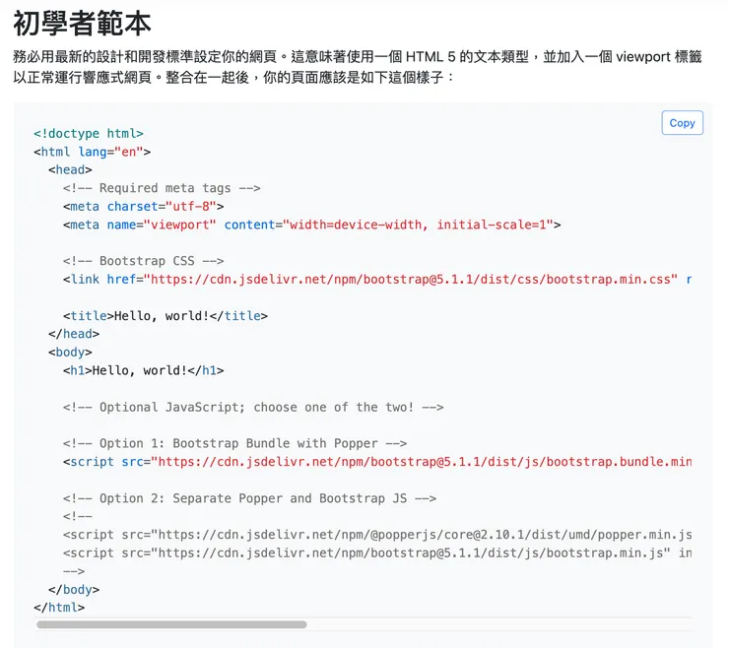Viewport: 729px width, 648px height.
Task: Click the <!doctype html> code line
Action: click(x=89, y=133)
